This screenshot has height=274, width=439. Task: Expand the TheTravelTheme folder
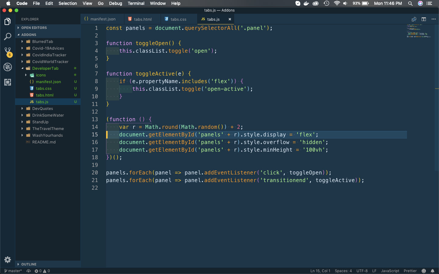[48, 128]
